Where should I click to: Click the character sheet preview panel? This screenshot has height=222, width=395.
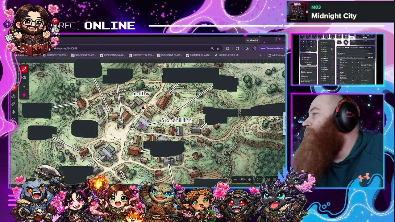338,60
